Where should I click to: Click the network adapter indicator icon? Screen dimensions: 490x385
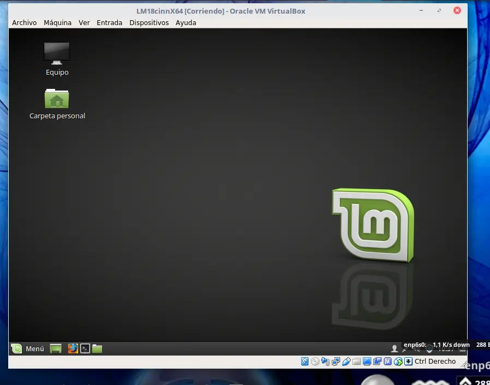[336, 362]
